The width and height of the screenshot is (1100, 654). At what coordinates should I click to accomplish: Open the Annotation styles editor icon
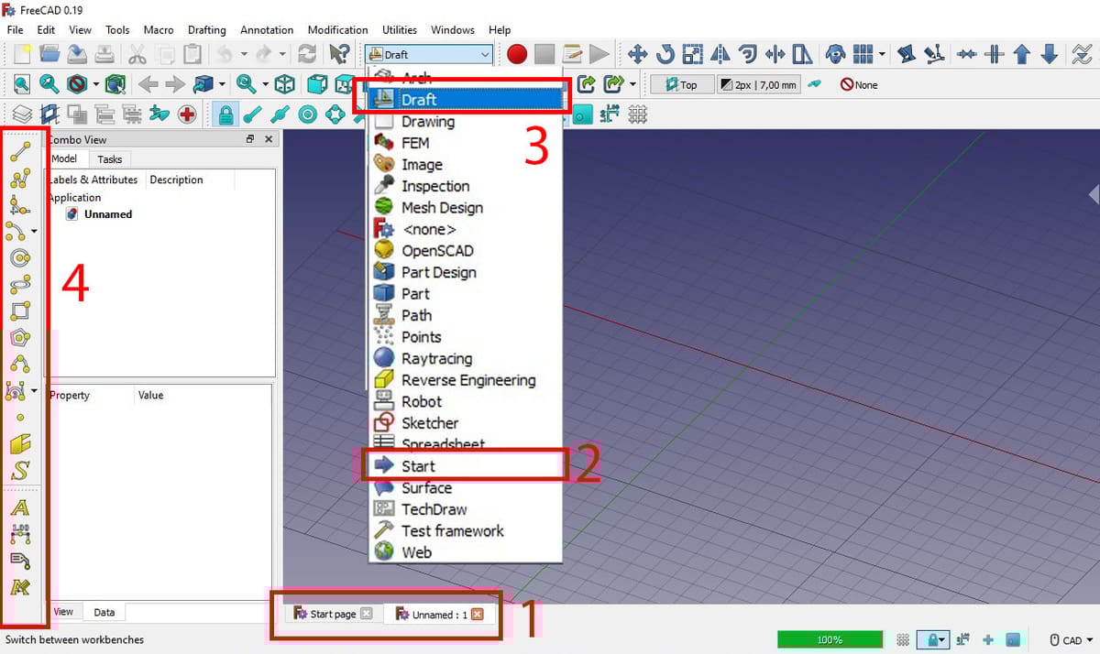click(20, 587)
